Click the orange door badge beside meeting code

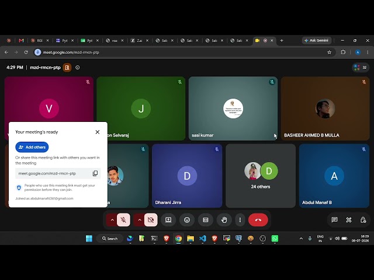(67, 68)
